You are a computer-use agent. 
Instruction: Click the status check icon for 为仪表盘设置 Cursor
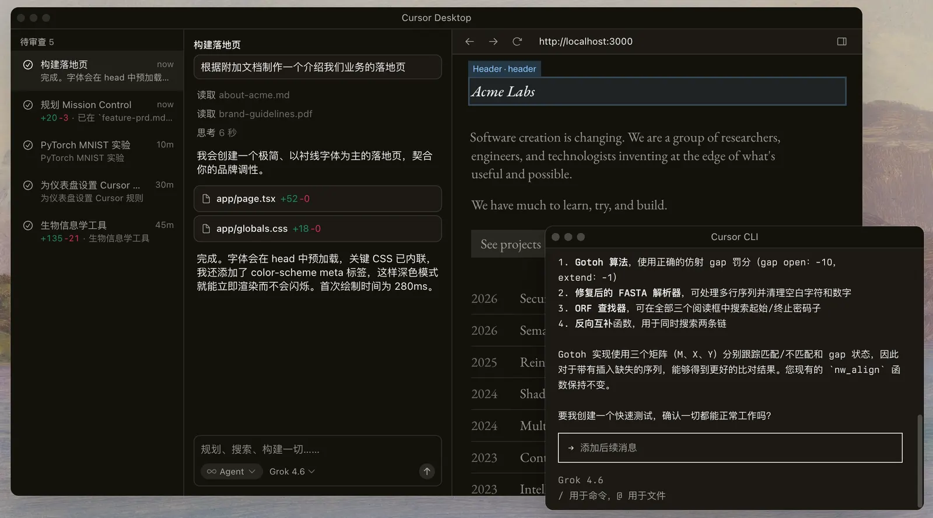pos(27,185)
